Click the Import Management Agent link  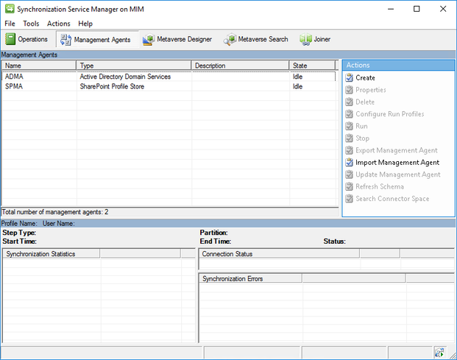coord(397,163)
